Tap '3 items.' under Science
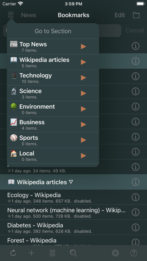Viewport: 147px width, 261px height. 30,97
